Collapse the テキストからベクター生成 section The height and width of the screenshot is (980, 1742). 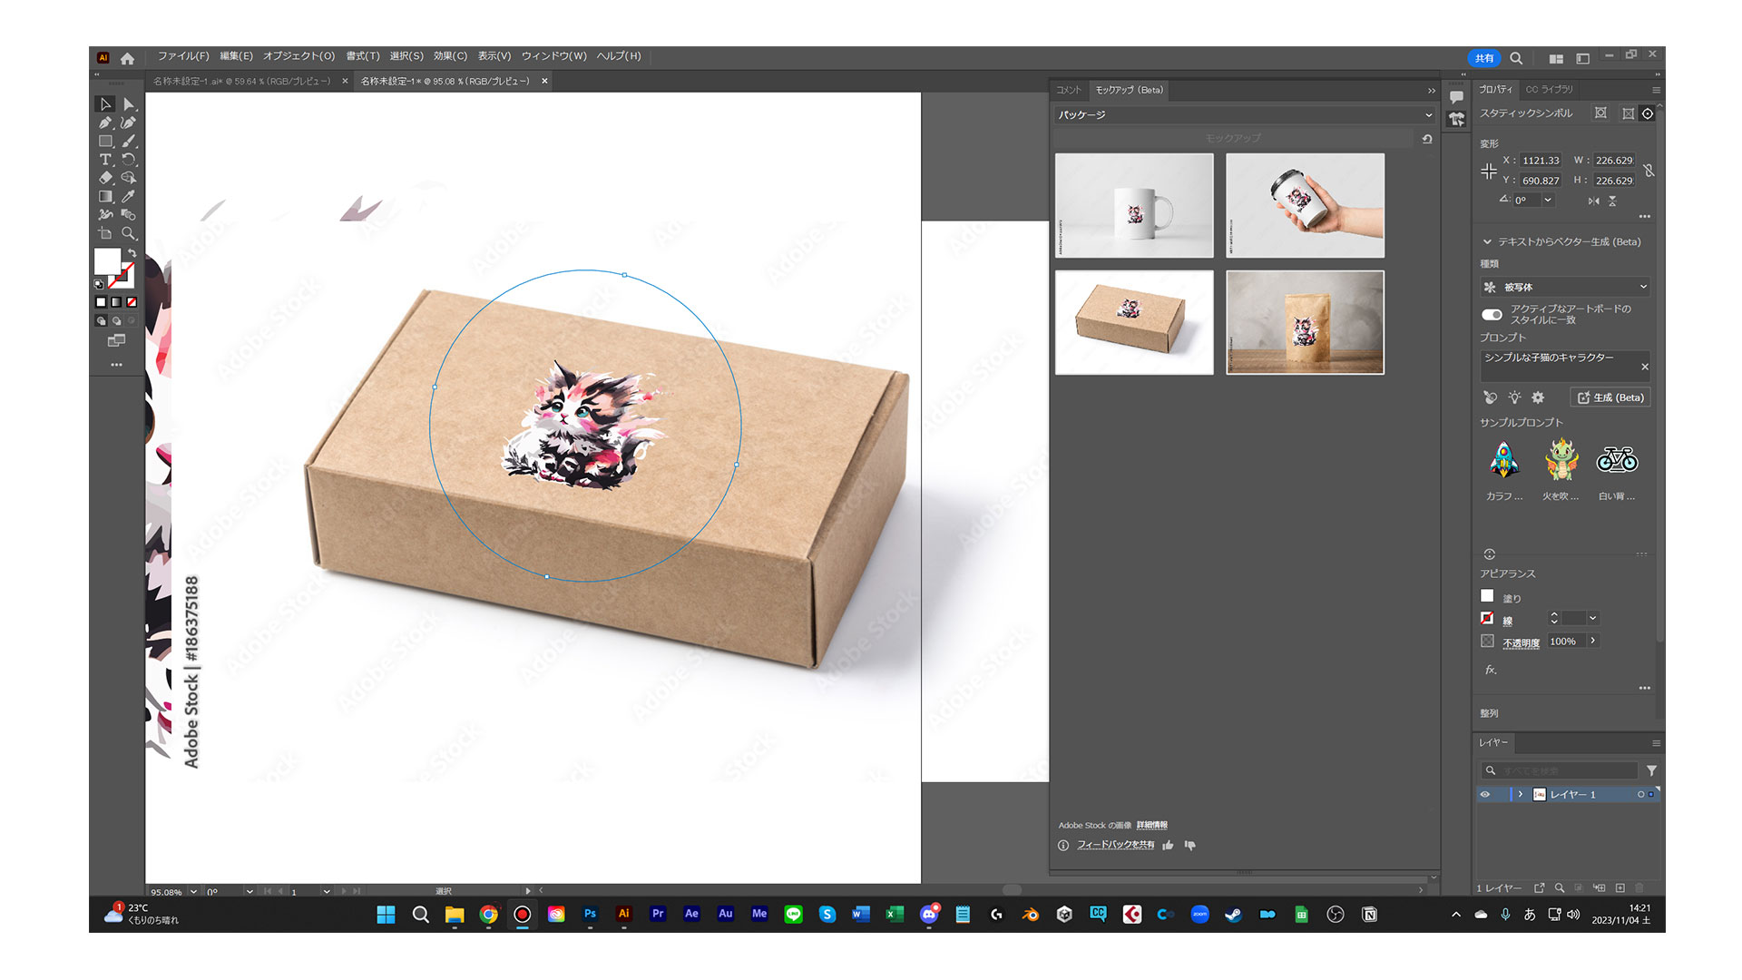pyautogui.click(x=1487, y=242)
